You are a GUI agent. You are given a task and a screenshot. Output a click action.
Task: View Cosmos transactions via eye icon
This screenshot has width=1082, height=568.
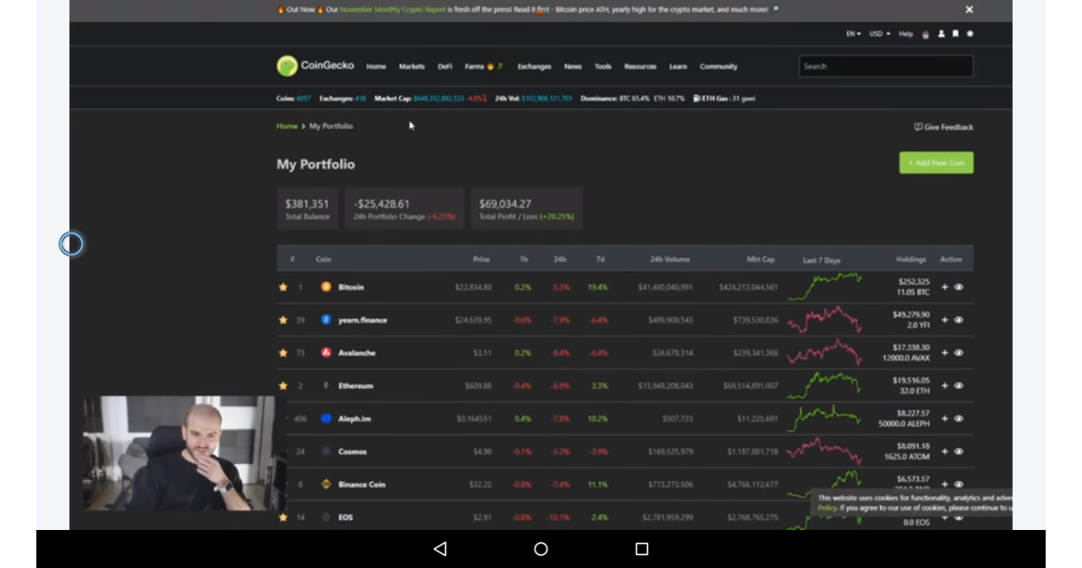[x=959, y=451]
